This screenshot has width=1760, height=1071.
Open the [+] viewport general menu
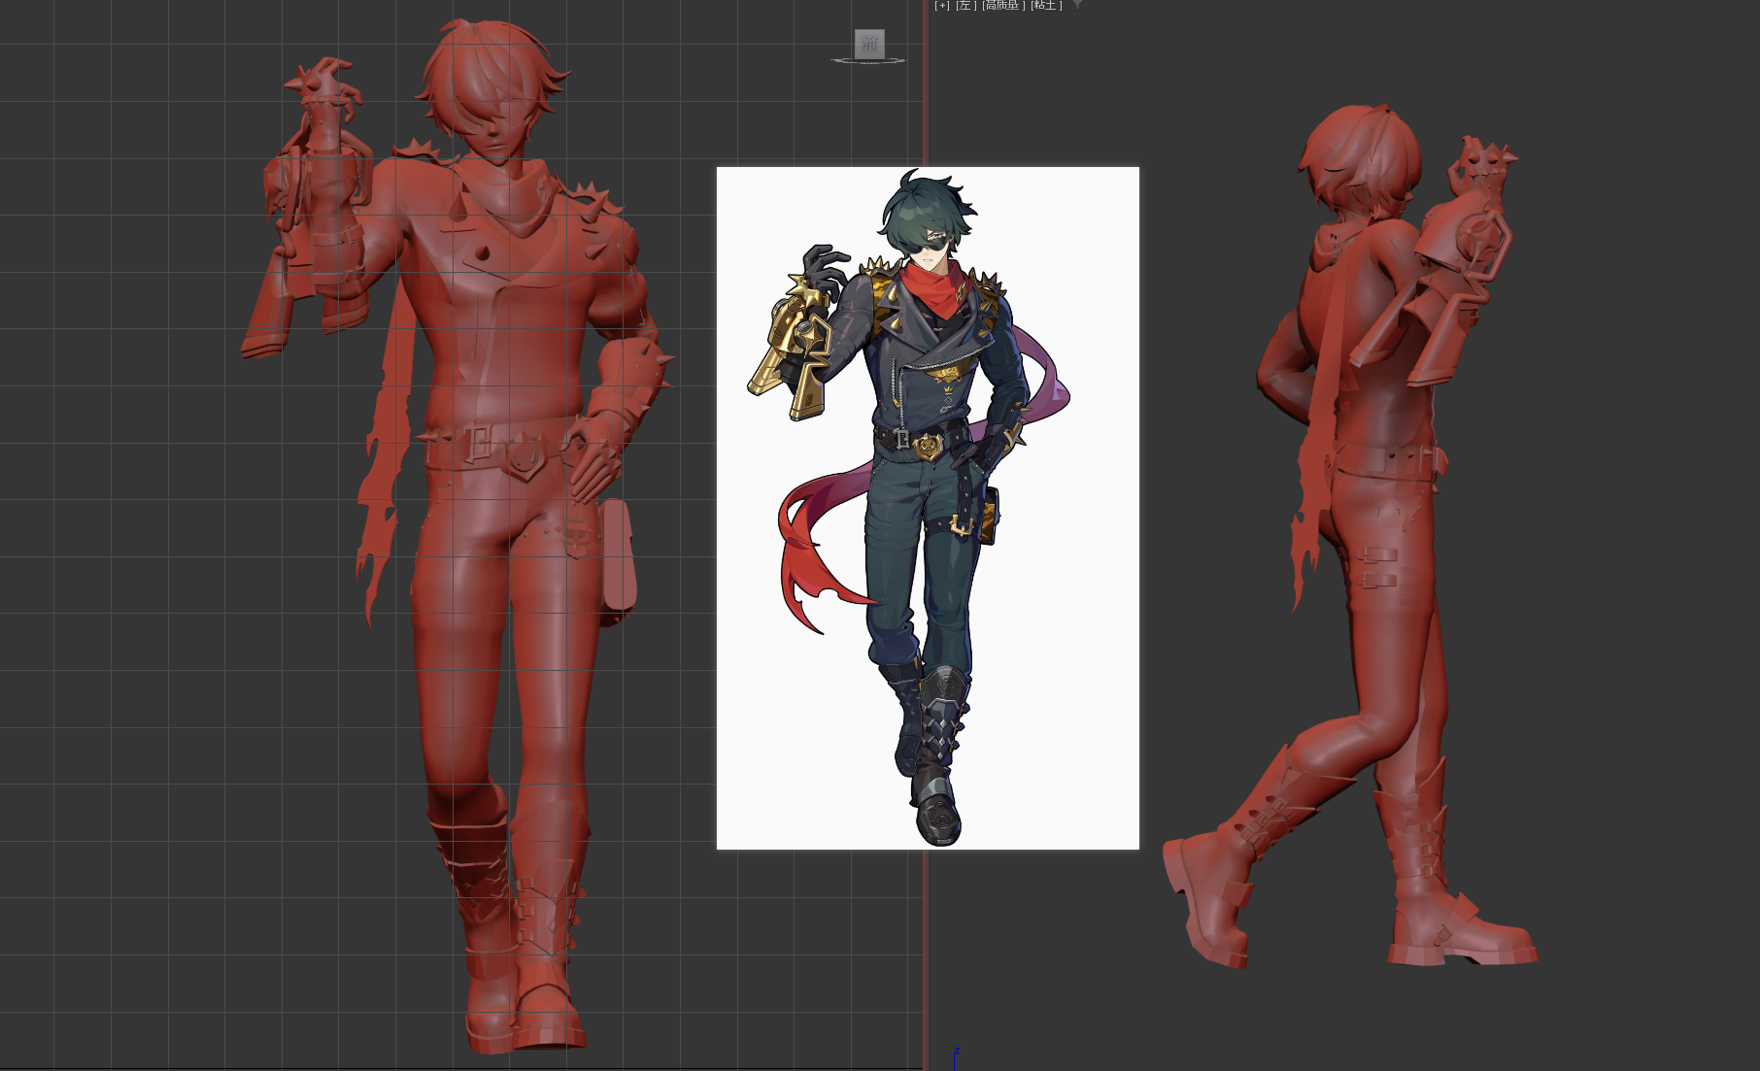(942, 5)
